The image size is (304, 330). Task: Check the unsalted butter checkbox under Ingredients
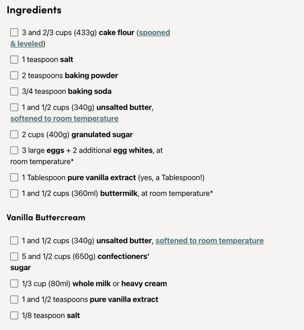pos(14,107)
